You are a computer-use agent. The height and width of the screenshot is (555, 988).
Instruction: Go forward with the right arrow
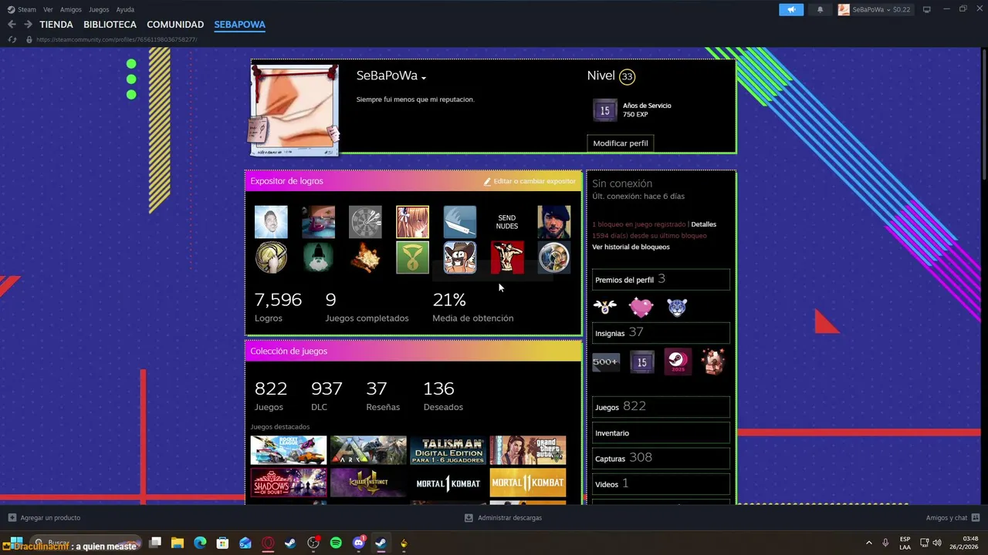point(28,25)
